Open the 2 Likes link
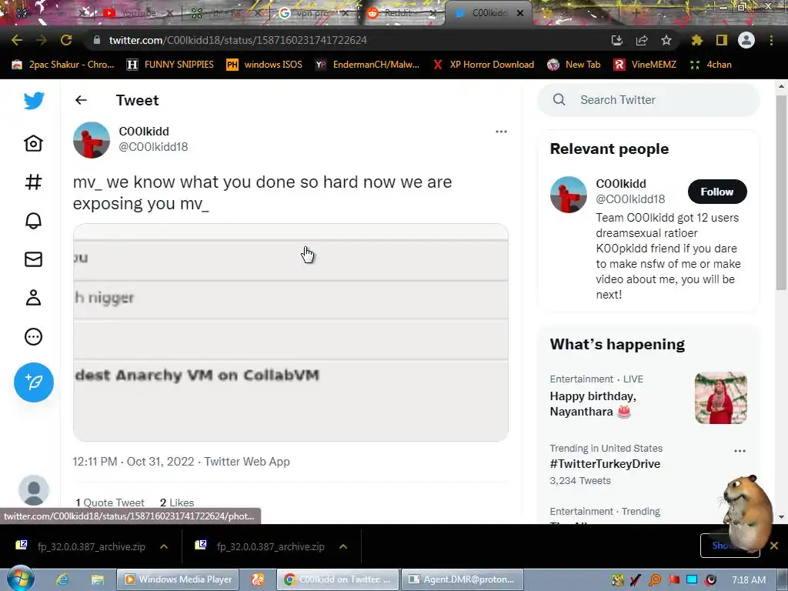 coord(177,503)
